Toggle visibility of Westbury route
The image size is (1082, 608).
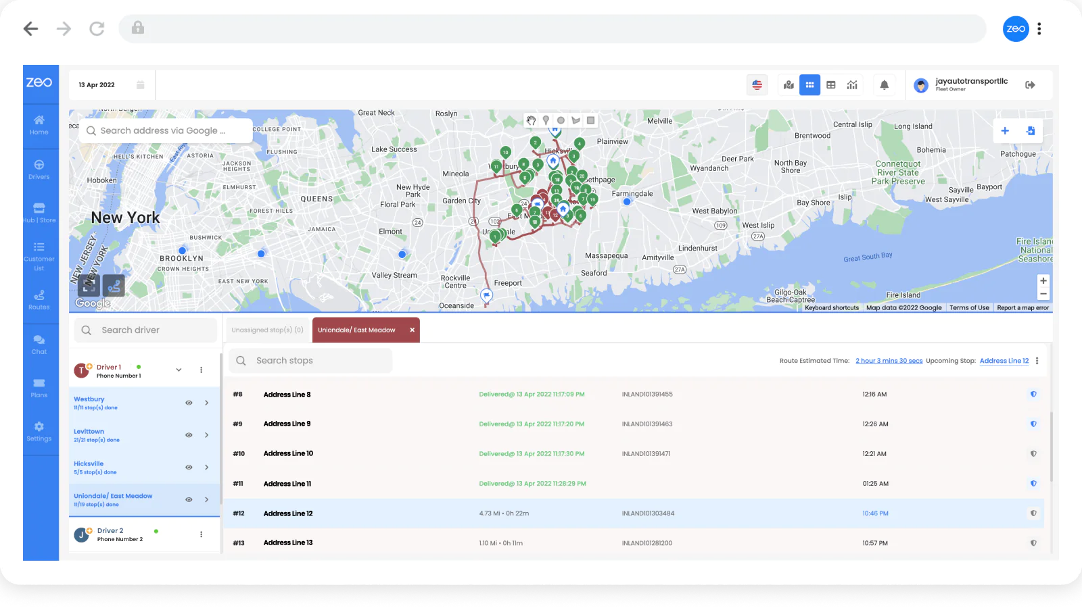click(x=189, y=403)
